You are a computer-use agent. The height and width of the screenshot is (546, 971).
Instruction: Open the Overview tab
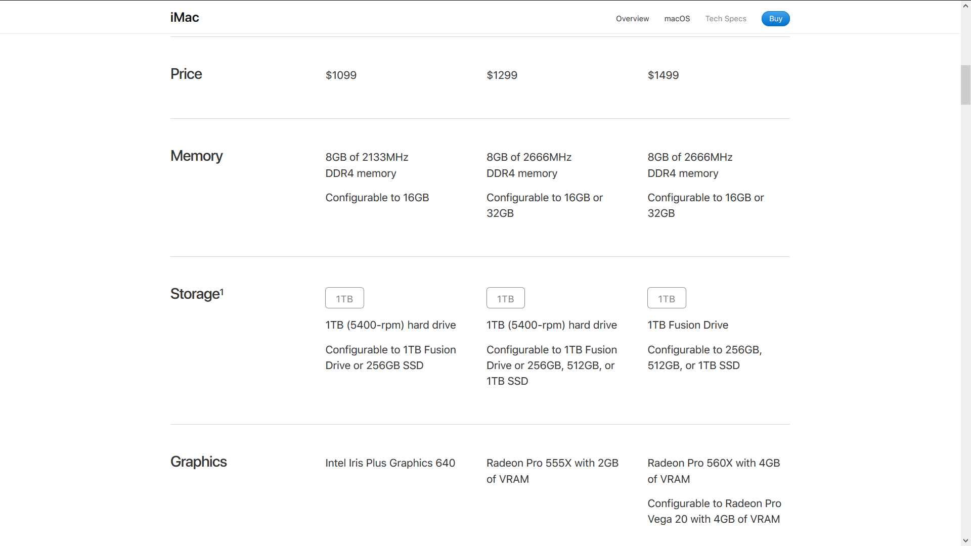tap(632, 19)
